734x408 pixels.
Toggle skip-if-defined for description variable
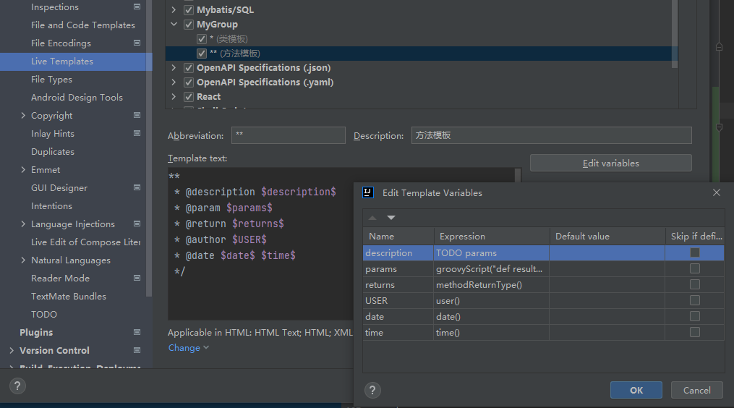pos(695,253)
